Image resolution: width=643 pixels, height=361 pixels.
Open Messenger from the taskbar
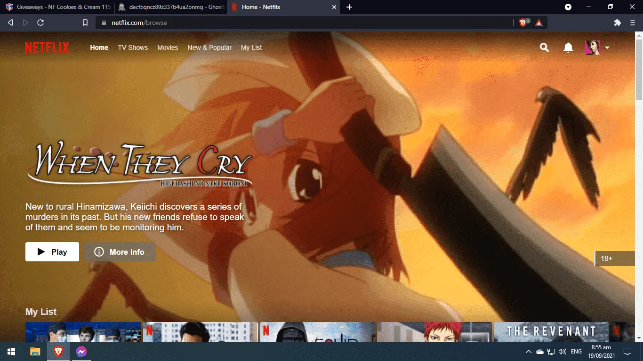[x=81, y=352]
